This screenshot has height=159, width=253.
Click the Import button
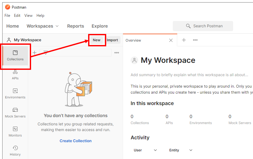pos(112,40)
